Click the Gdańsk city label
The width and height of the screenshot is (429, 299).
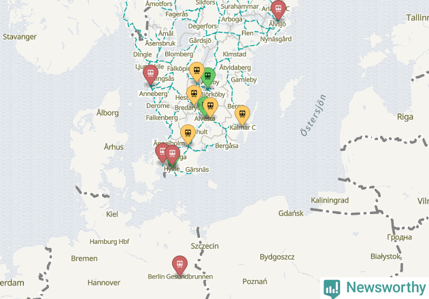coord(291,213)
